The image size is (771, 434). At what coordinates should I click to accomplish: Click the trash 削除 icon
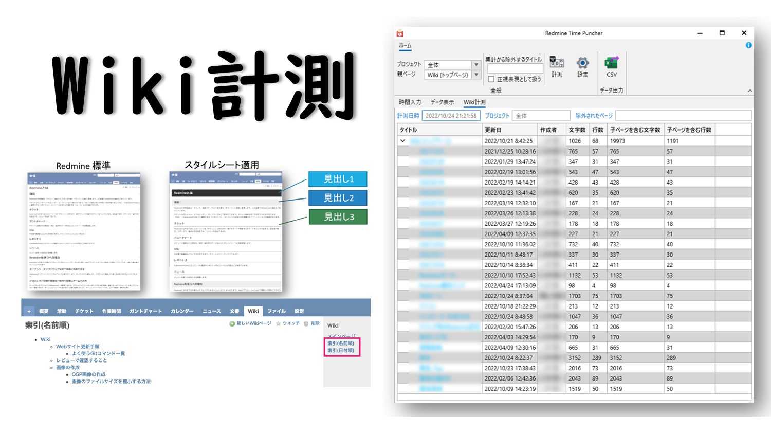306,323
